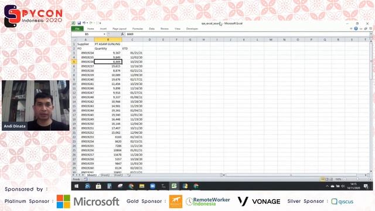
Task: Open the View ribbon tab
Action: pos(178,29)
